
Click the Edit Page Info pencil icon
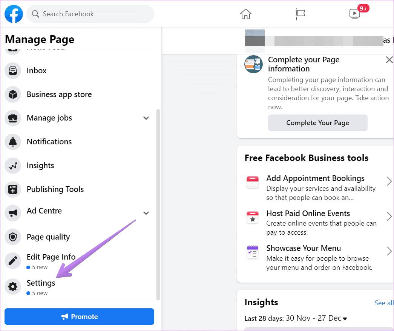[13, 260]
